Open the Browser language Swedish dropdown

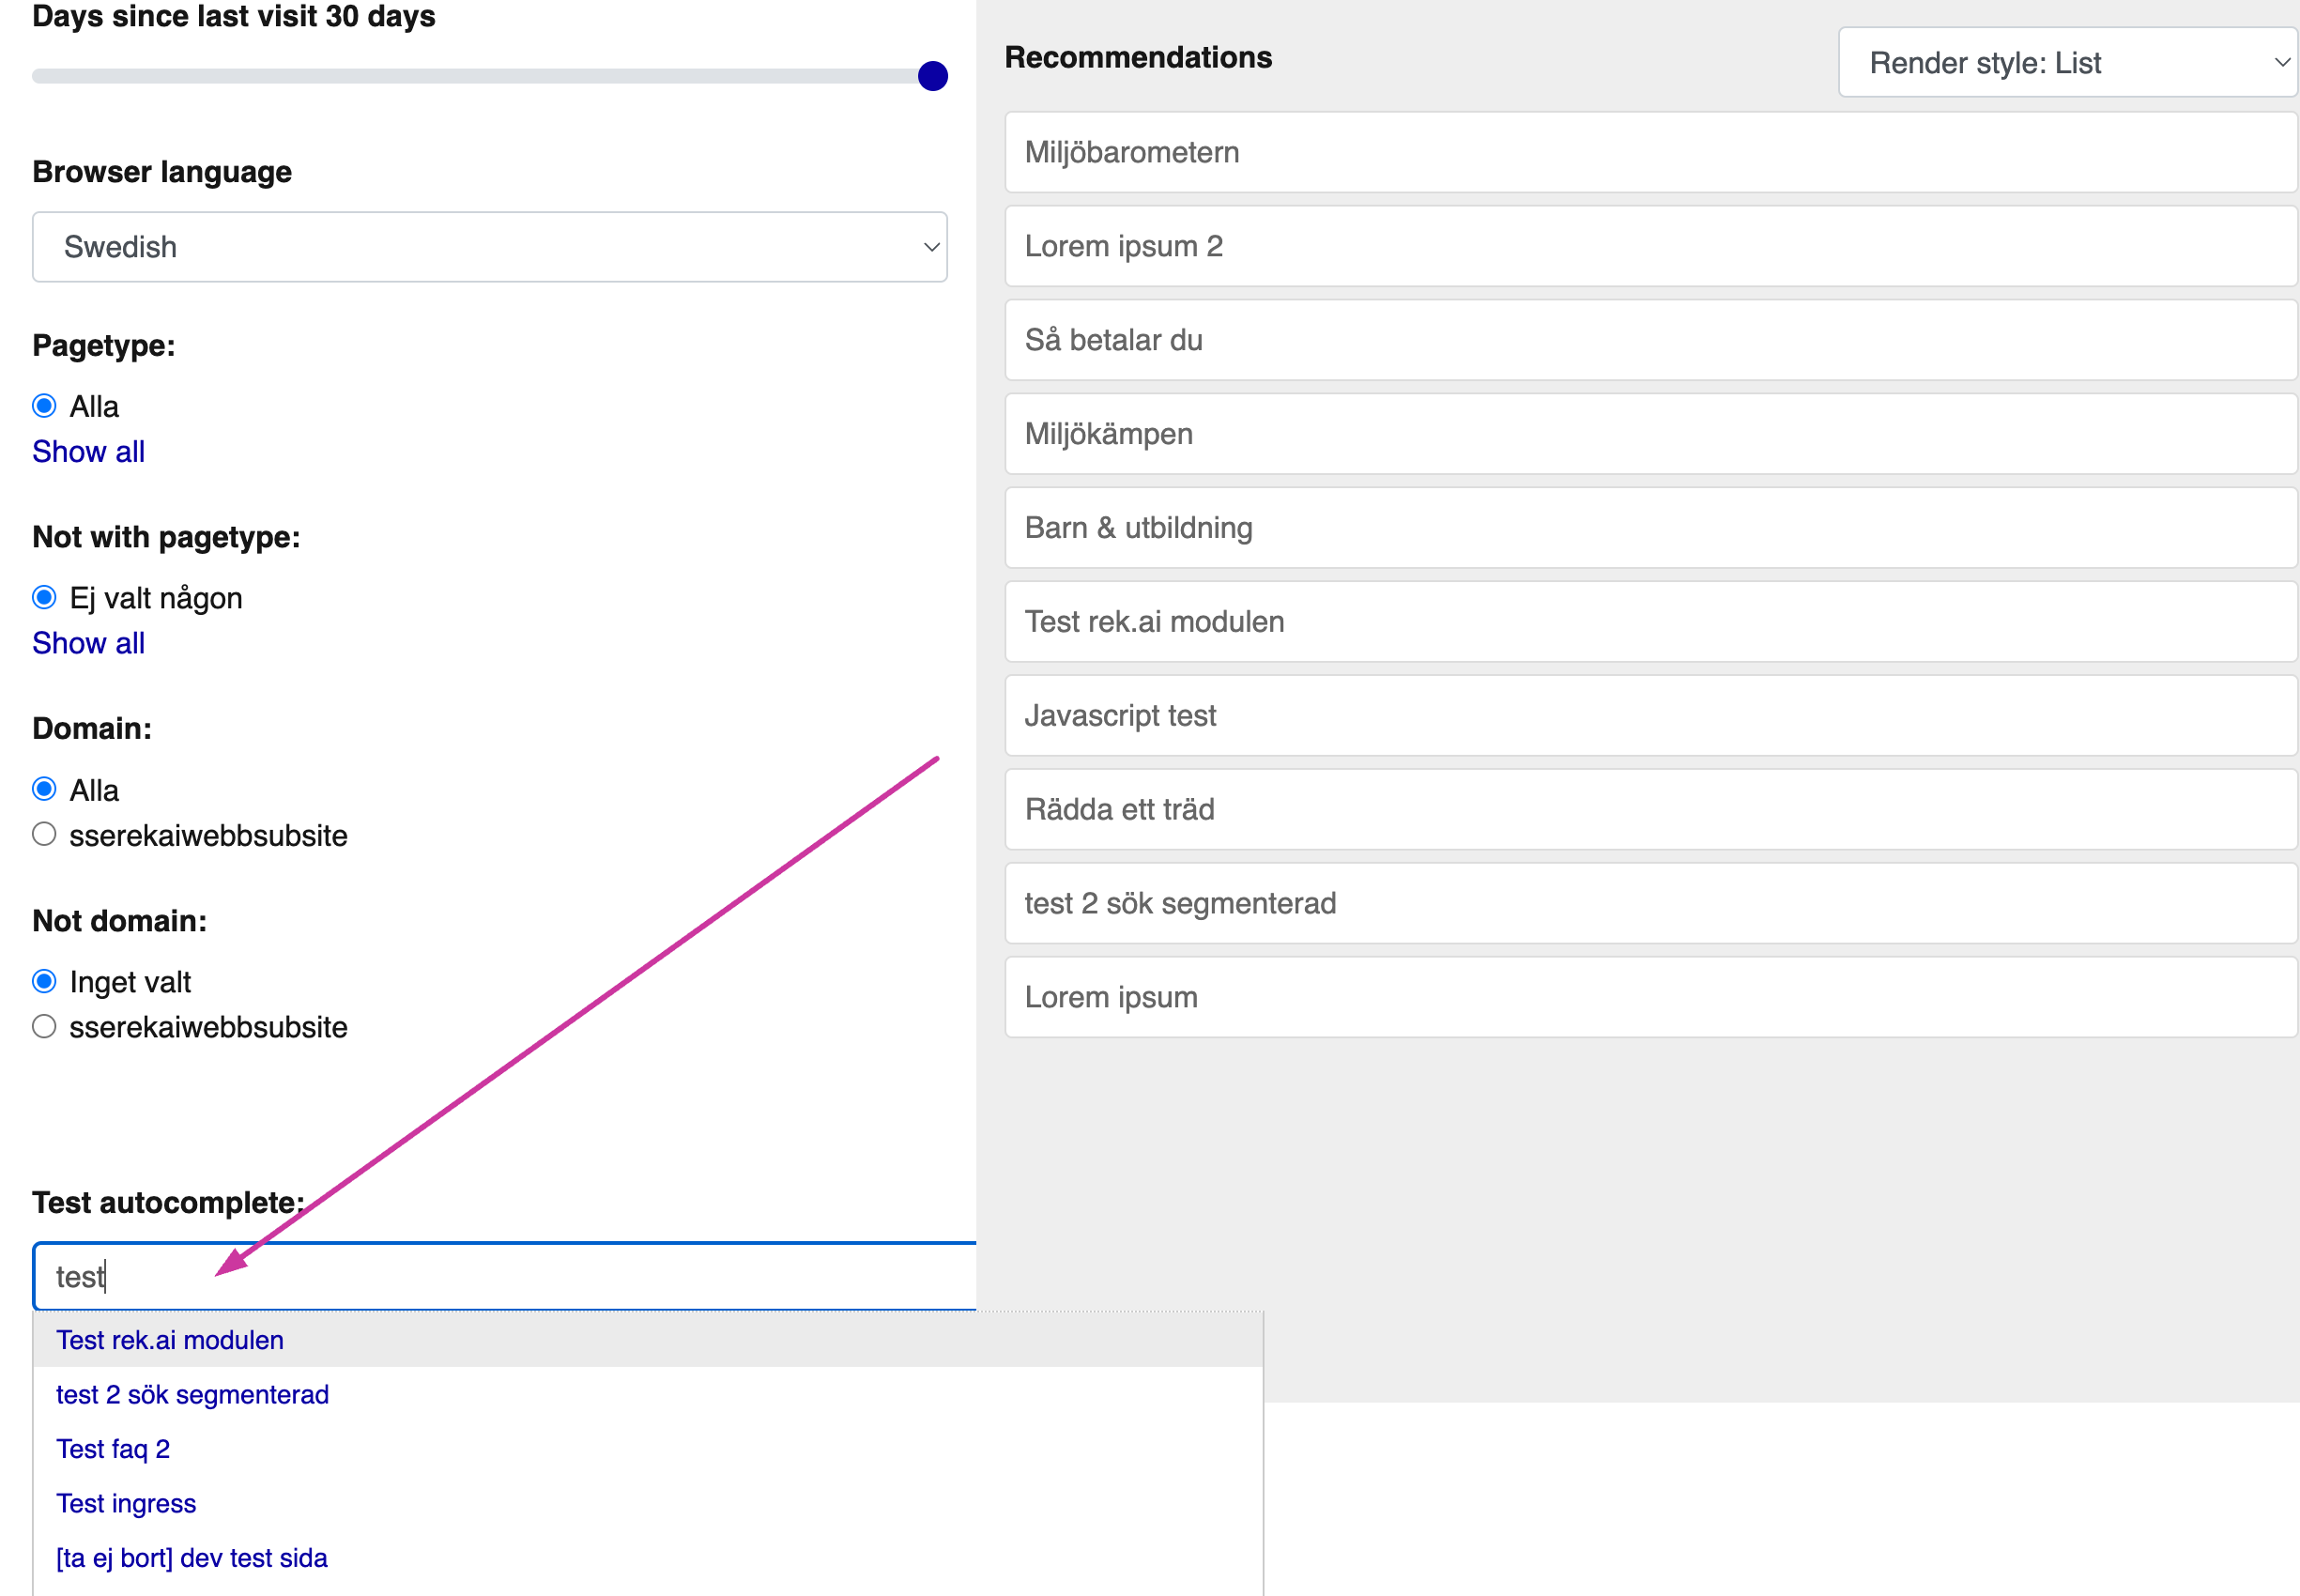coord(489,247)
